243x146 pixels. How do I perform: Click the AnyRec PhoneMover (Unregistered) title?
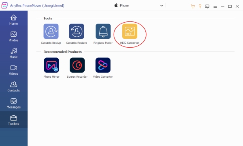click(x=37, y=6)
